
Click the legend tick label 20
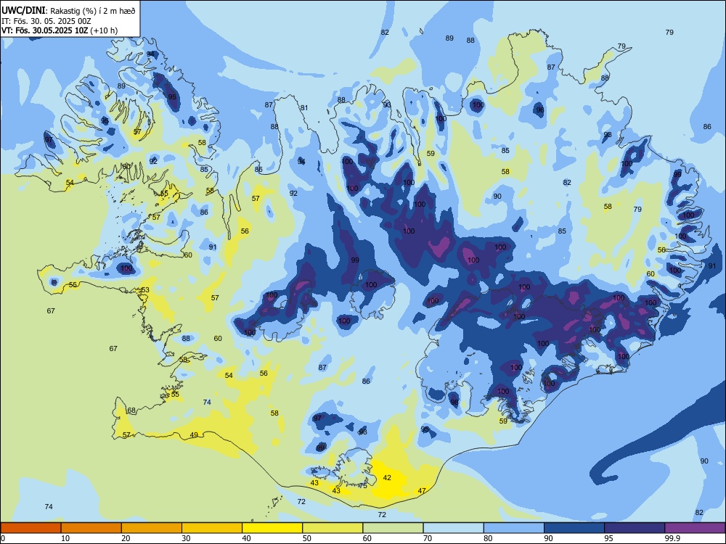(x=126, y=538)
